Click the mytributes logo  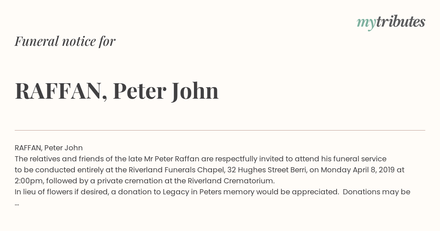pyautogui.click(x=391, y=22)
